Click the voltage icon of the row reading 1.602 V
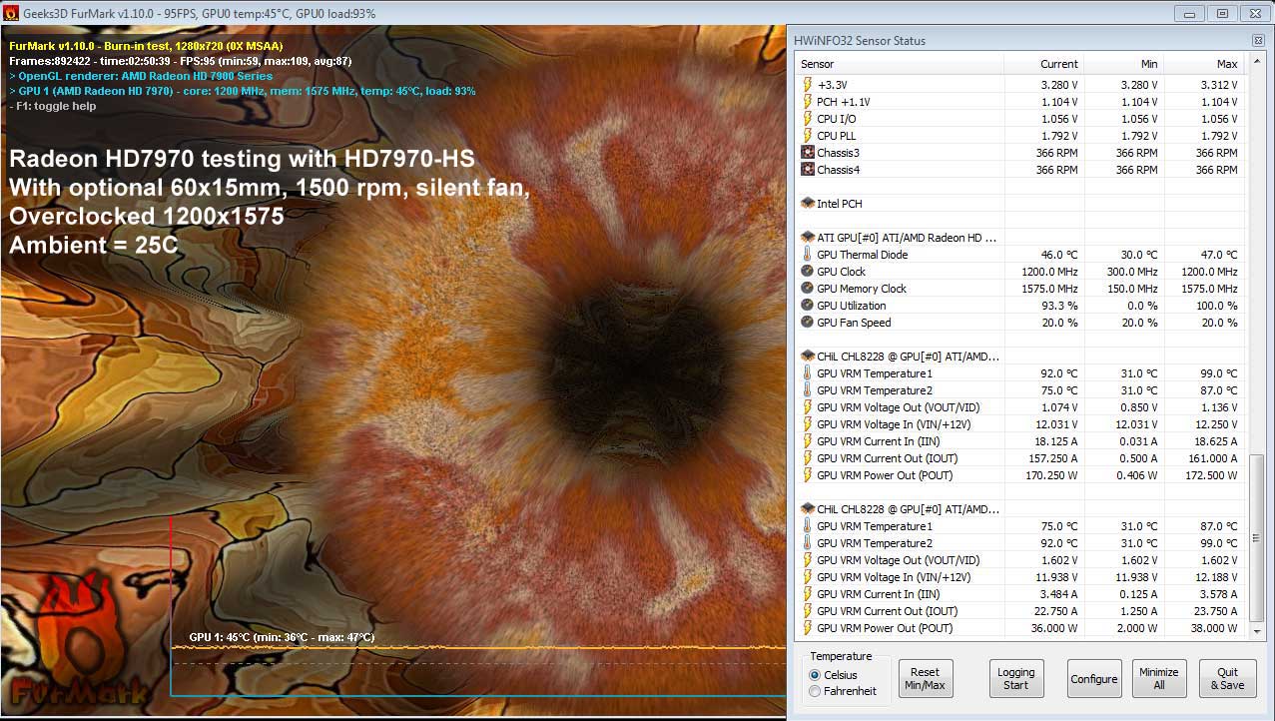Screen dimensions: 1275x721 808,560
